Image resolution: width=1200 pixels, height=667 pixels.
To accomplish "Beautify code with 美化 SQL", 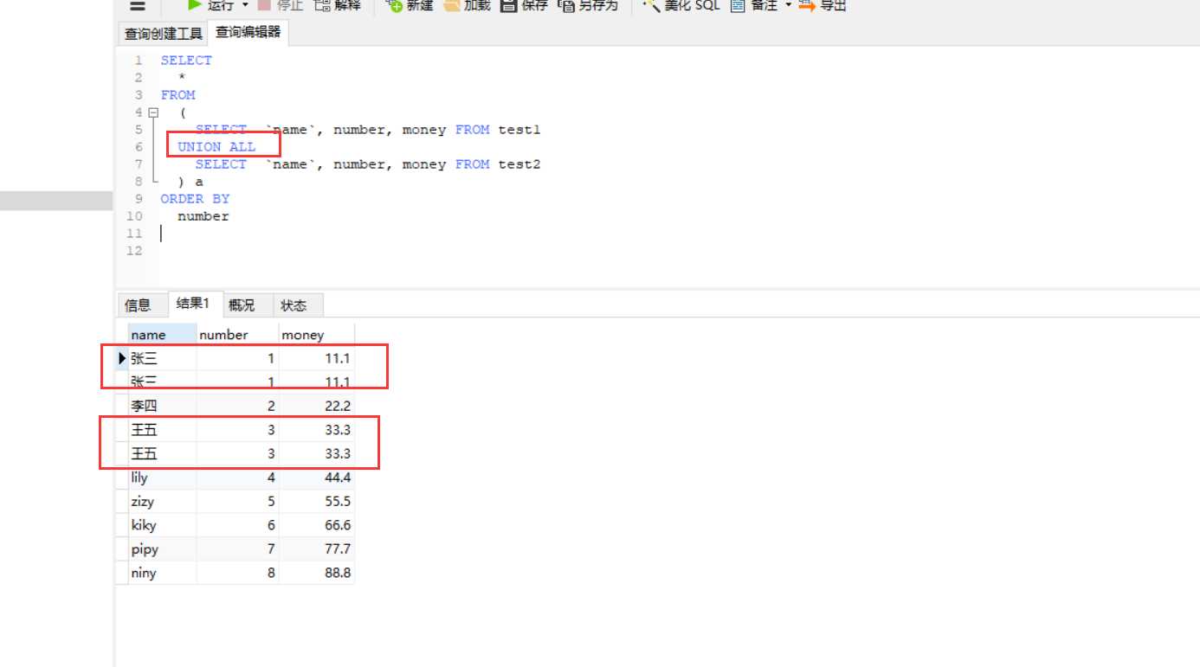I will [x=681, y=5].
